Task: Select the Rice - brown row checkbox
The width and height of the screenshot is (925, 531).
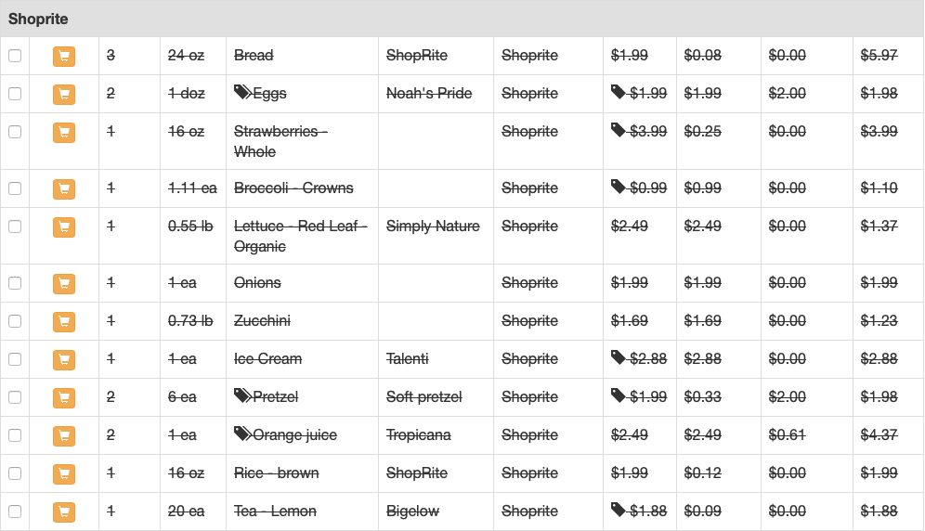Action: pos(15,473)
